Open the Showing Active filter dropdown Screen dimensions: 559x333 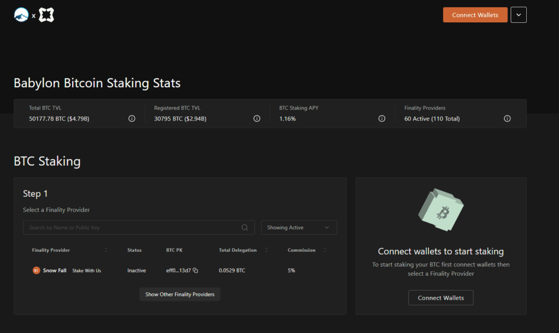[299, 227]
